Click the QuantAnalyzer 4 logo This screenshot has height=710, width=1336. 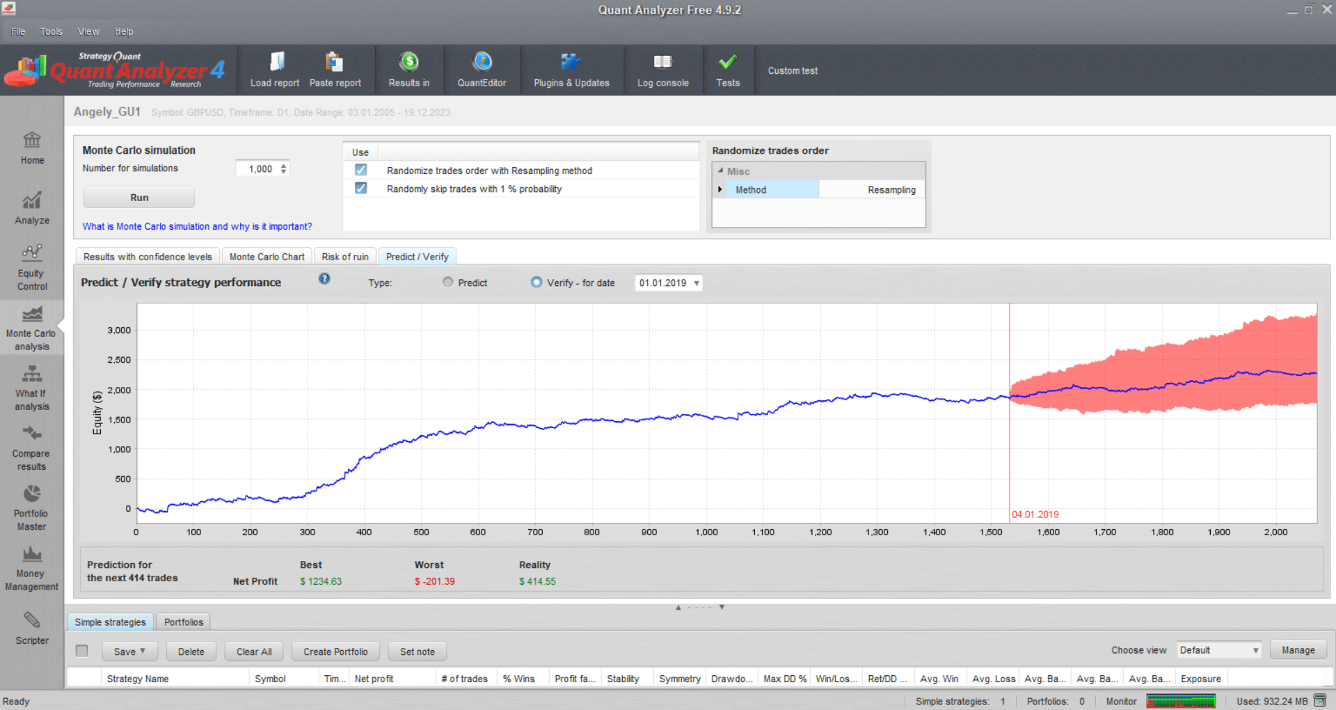point(115,70)
